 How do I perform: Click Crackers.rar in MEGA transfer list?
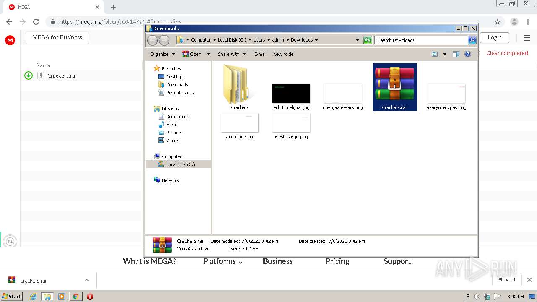(62, 76)
